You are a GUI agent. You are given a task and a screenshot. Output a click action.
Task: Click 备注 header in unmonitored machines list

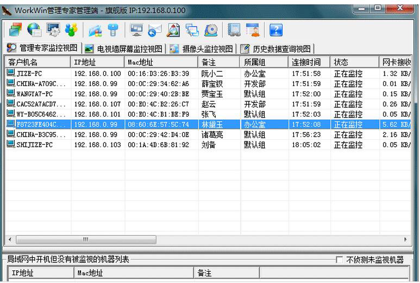point(227,273)
